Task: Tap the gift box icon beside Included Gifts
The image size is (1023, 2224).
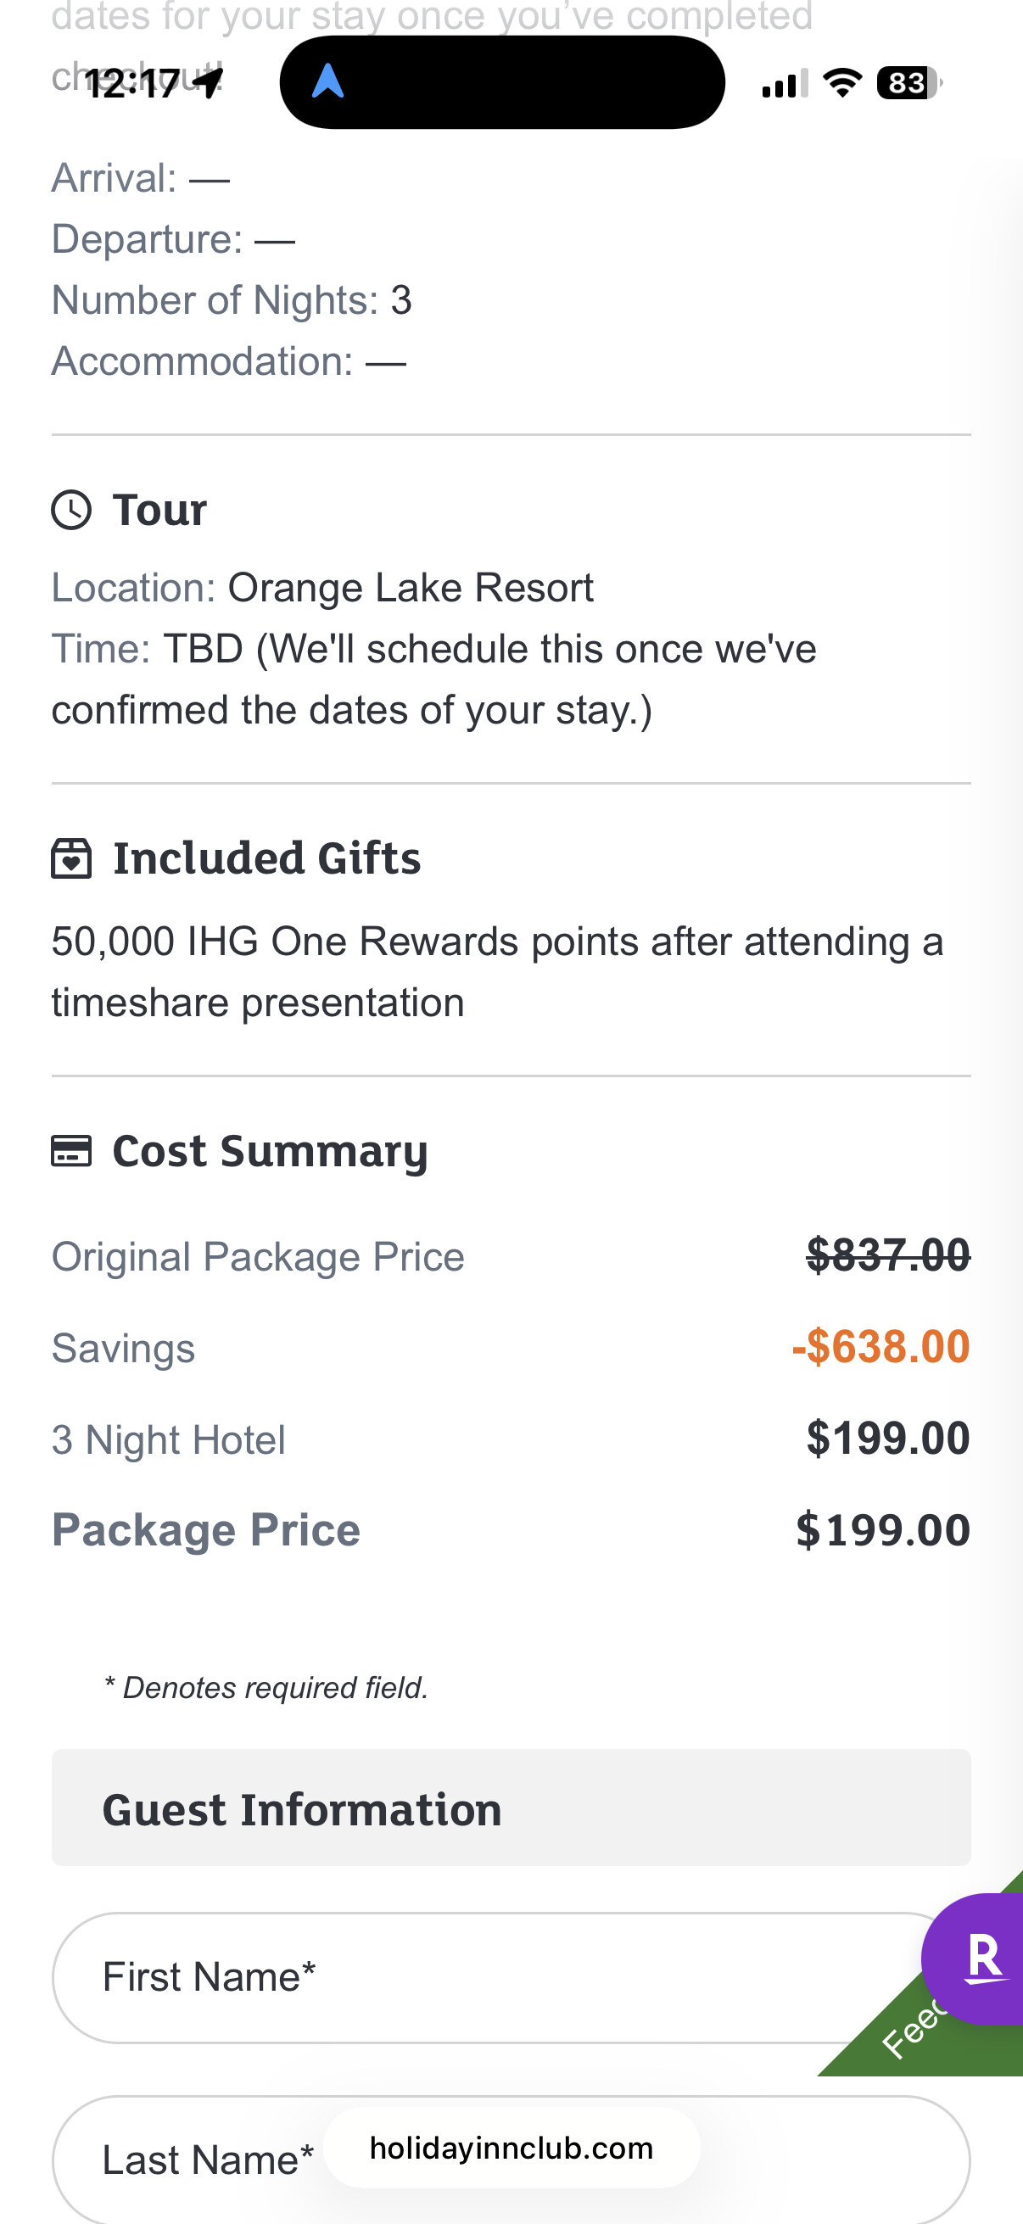Action: click(x=70, y=859)
